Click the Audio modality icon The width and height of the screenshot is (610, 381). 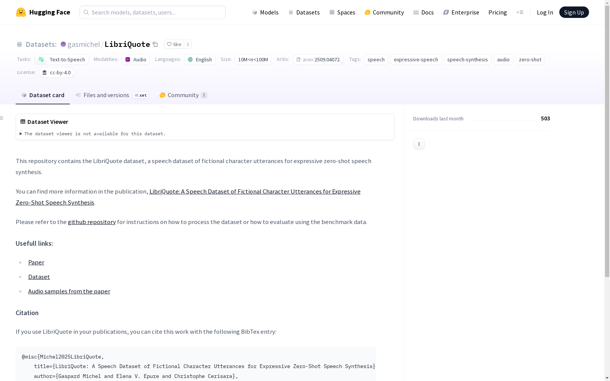tap(128, 59)
